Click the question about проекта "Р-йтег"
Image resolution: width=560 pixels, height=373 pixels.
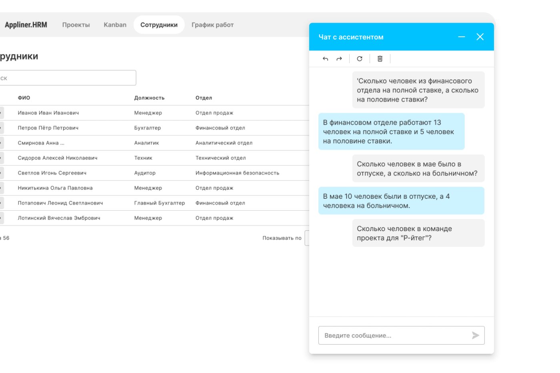[x=418, y=233]
